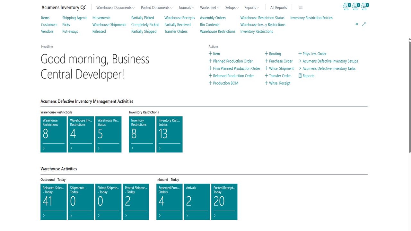This screenshot has width=411, height=231.
Task: Click plus icon beside Production BOM
Action: click(210, 83)
